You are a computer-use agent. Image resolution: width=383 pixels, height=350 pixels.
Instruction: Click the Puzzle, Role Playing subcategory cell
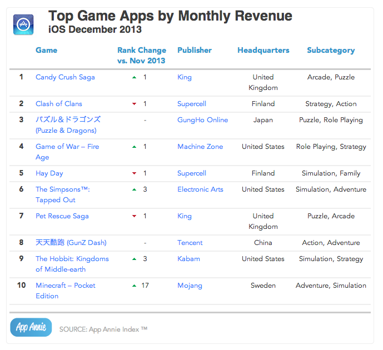331,120
